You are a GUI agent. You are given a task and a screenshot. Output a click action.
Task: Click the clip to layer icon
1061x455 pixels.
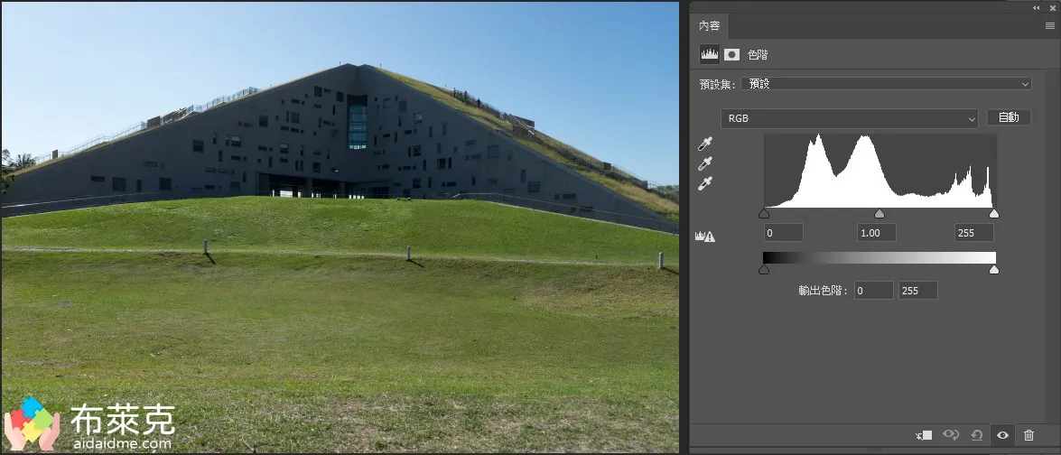924,435
